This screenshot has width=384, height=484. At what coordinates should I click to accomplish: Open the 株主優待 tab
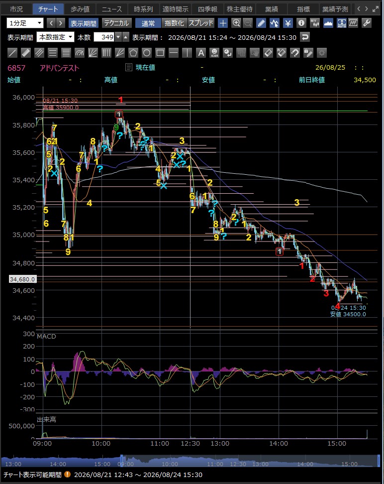[239, 9]
